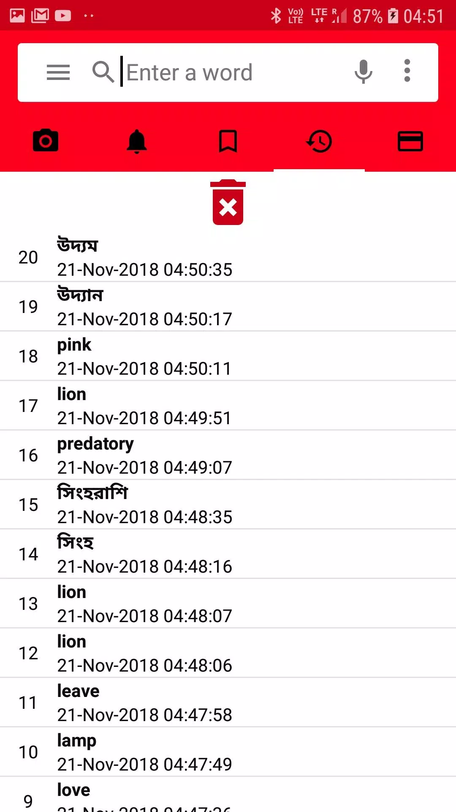This screenshot has height=812, width=456.
Task: Switch to the bell notifications tab
Action: pyautogui.click(x=137, y=141)
